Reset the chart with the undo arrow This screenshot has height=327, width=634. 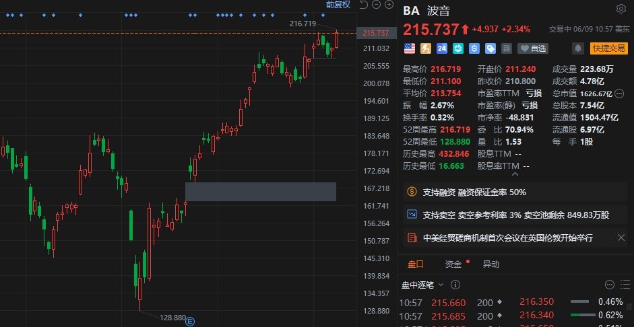(x=363, y=5)
